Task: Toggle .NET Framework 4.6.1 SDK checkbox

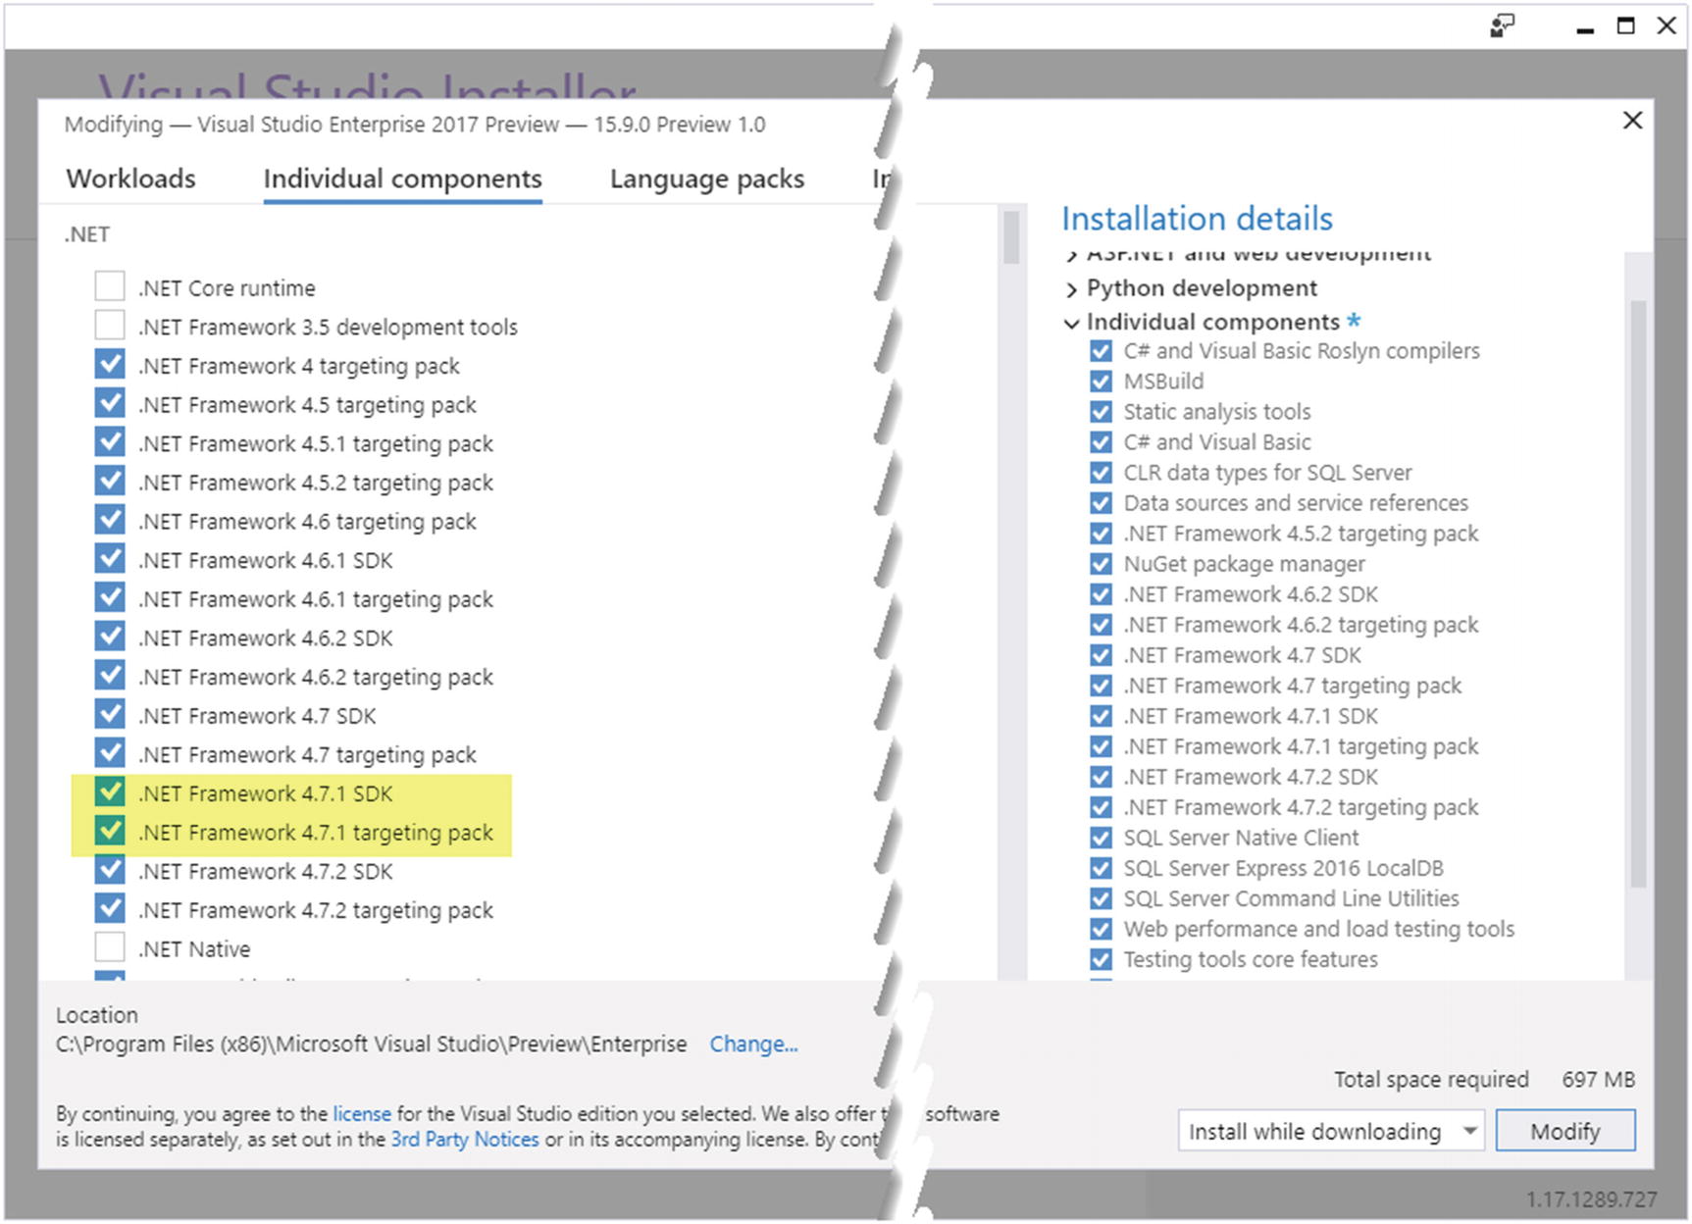Action: point(110,558)
